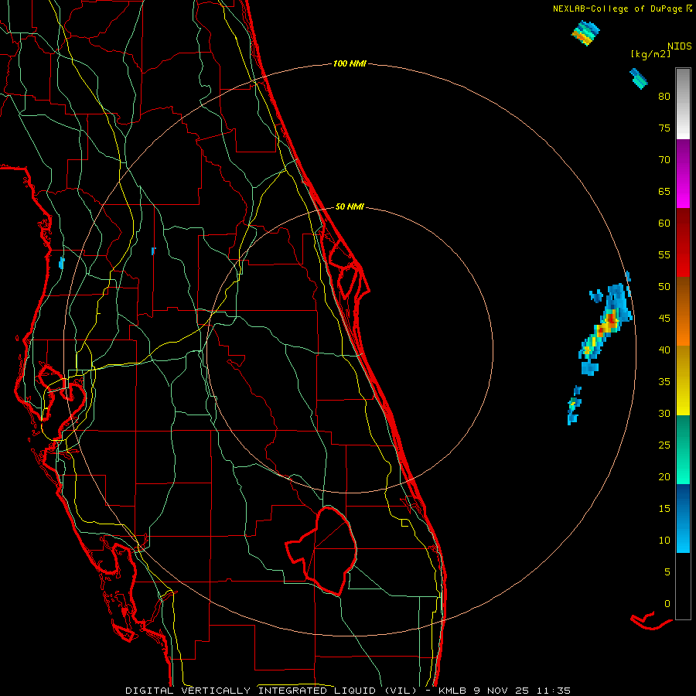The image size is (696, 696).
Task: Select the orange-brown legend color band
Action: [x=683, y=311]
